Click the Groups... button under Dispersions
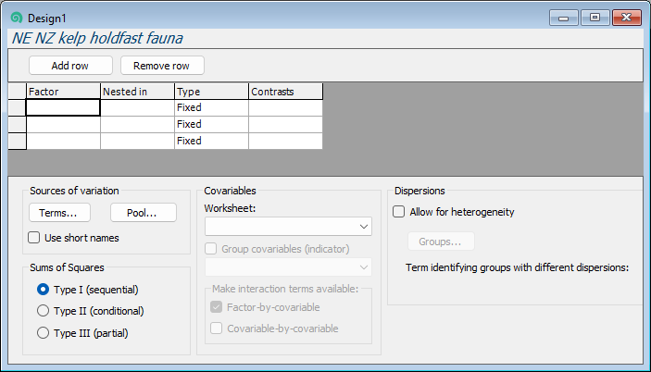This screenshot has height=372, width=651. pyautogui.click(x=441, y=242)
